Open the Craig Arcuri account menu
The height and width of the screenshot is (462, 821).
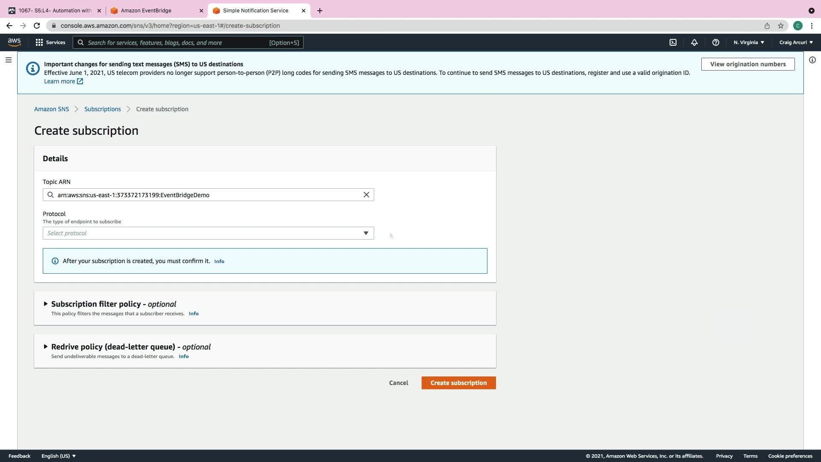[x=796, y=42]
